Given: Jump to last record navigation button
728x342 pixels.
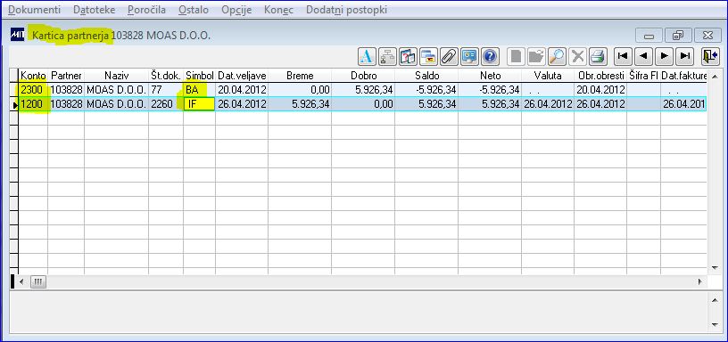Looking at the screenshot, I should point(685,56).
